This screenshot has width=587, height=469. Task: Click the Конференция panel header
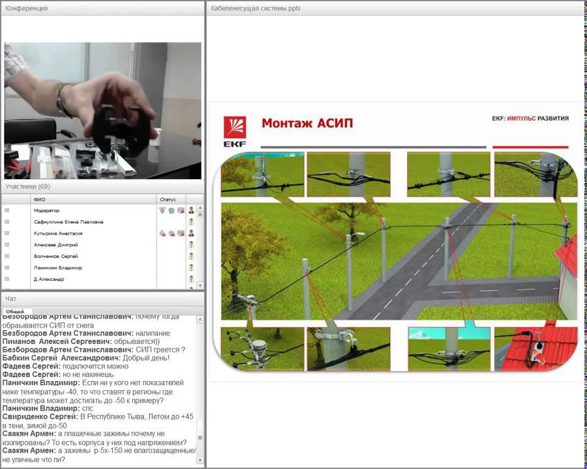pos(102,8)
